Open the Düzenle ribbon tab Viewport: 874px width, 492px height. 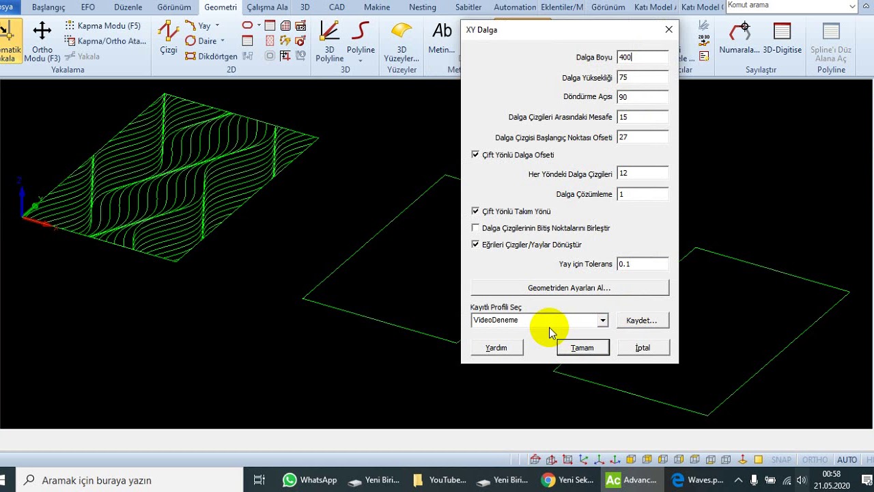[x=128, y=8]
